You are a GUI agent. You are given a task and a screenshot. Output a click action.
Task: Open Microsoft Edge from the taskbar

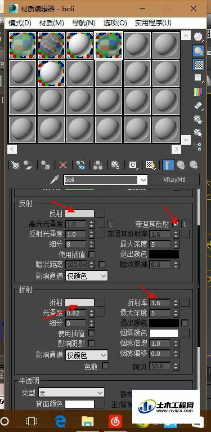pos(61,421)
